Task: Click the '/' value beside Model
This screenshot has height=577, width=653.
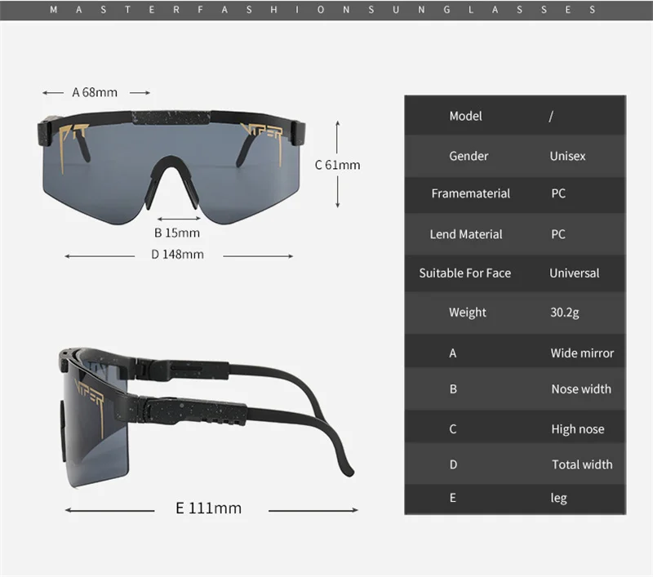Action: coord(551,116)
